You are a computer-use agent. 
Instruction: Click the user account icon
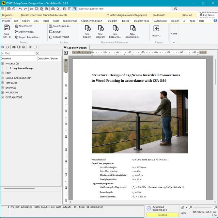coord(176,9)
